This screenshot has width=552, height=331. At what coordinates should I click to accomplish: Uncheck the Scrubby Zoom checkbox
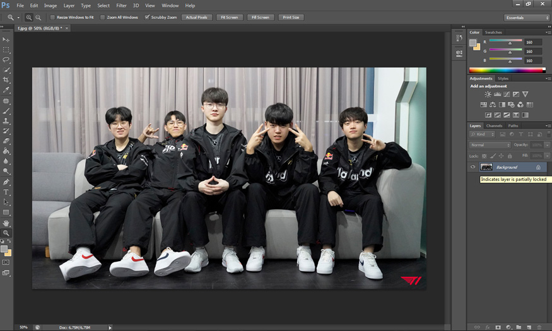click(x=147, y=18)
